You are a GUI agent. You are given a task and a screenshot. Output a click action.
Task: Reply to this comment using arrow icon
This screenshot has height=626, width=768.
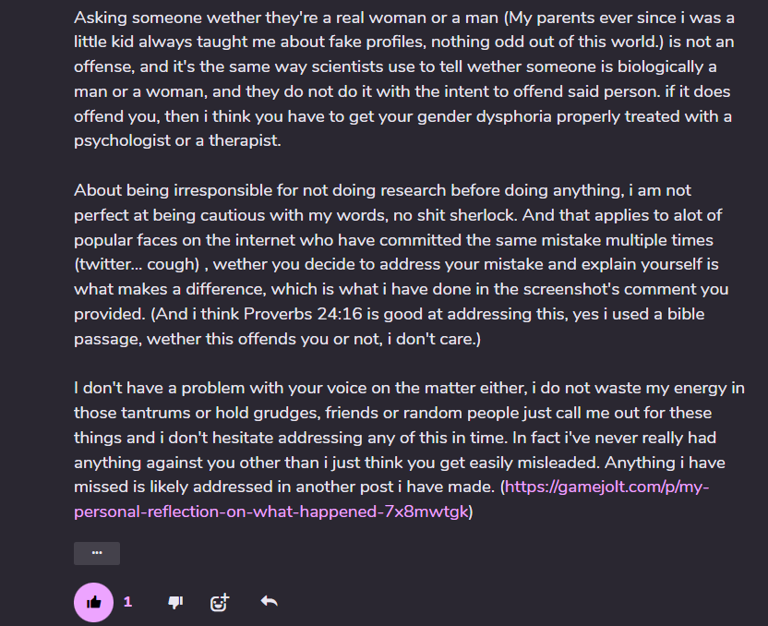pyautogui.click(x=269, y=602)
